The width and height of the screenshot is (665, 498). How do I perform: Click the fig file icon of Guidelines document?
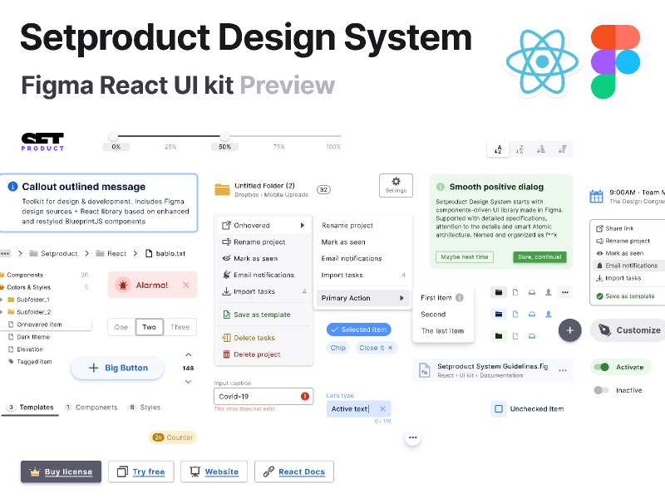(425, 370)
